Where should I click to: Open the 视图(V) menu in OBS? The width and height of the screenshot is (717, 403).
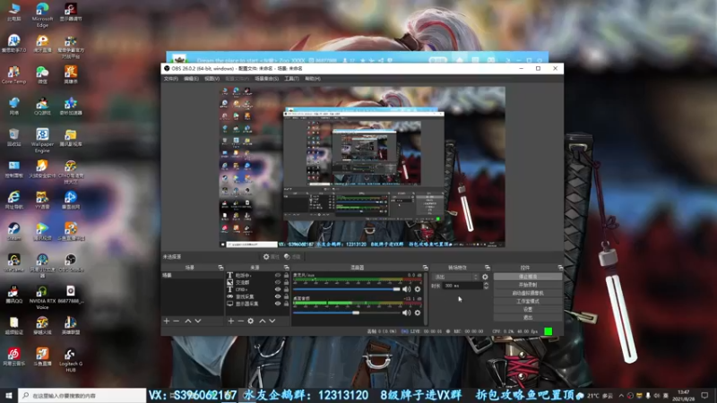pyautogui.click(x=212, y=79)
